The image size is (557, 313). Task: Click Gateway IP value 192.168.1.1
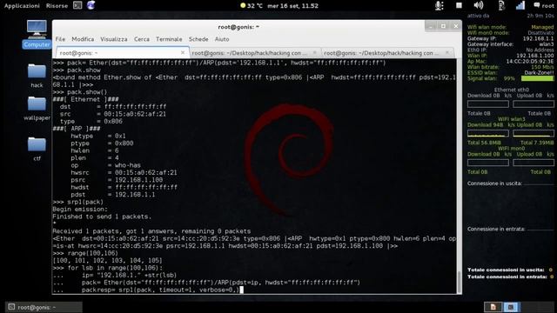538,38
